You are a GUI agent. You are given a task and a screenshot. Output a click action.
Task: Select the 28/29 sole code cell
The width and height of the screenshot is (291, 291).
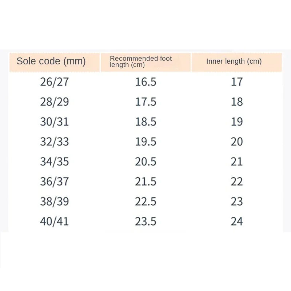point(54,102)
